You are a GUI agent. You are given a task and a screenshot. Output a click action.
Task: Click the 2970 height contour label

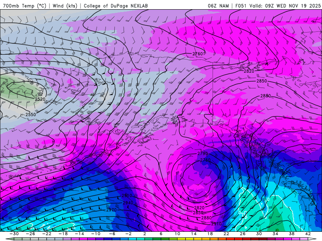pyautogui.click(x=111, y=210)
